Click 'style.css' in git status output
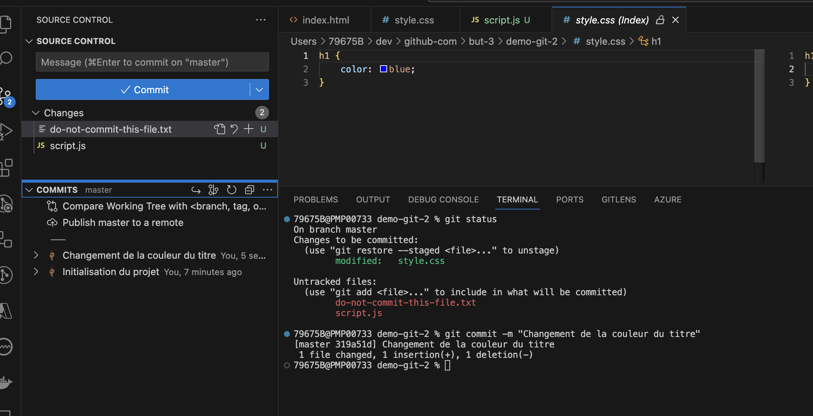 click(421, 261)
